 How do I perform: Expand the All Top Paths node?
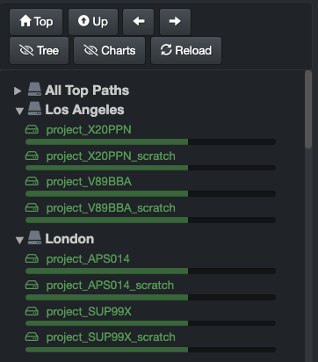tap(18, 90)
